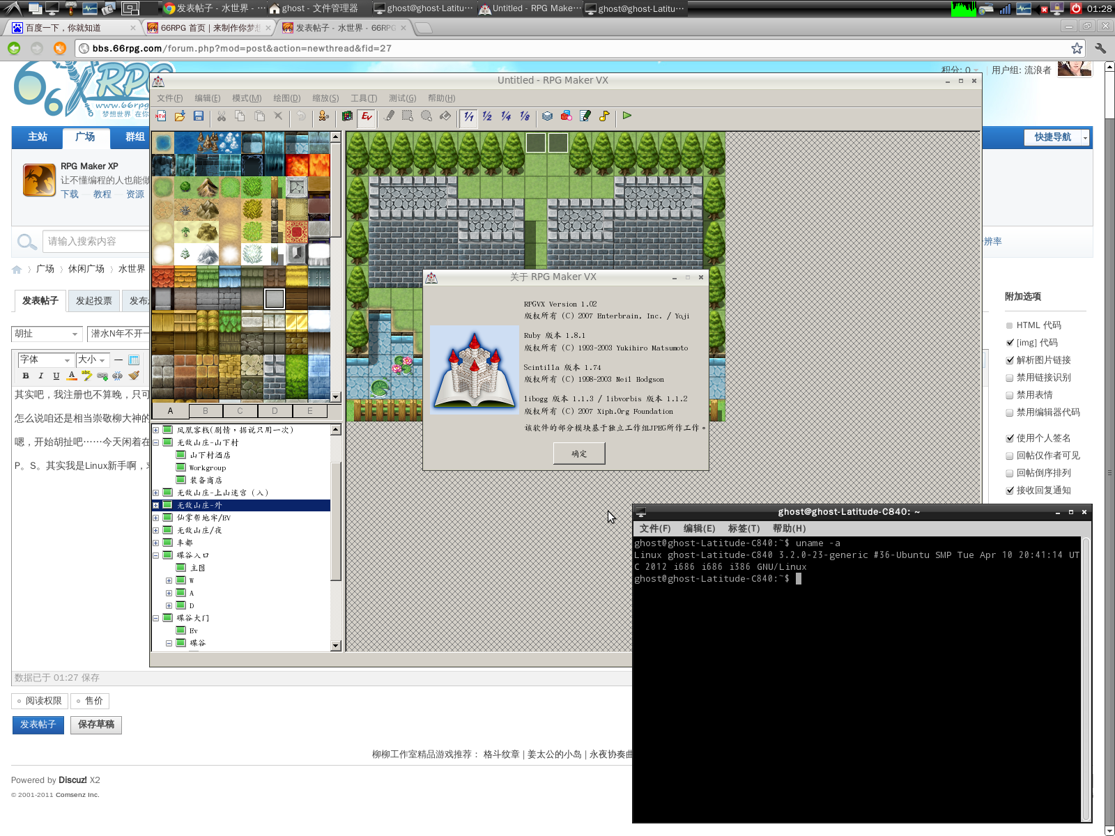The height and width of the screenshot is (836, 1115).
Task: Select the Flood Fill bucket tool
Action: tap(445, 116)
